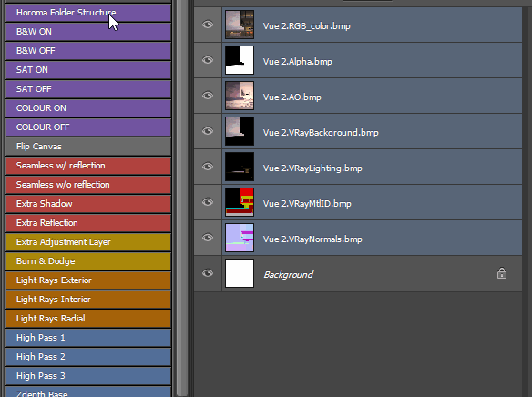Hide the Vue 2.RGB_color.bmp layer
Screen dimensions: 532x397
pos(208,25)
